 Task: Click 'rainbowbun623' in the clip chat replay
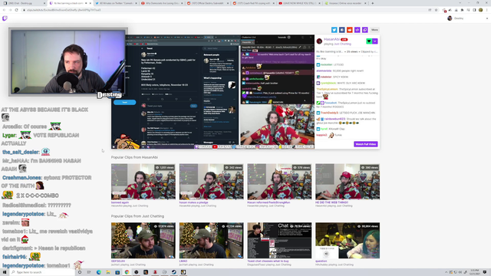point(334,119)
